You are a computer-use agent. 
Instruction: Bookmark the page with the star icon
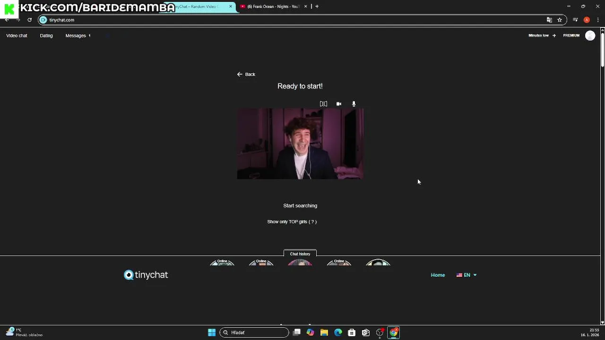(x=560, y=20)
